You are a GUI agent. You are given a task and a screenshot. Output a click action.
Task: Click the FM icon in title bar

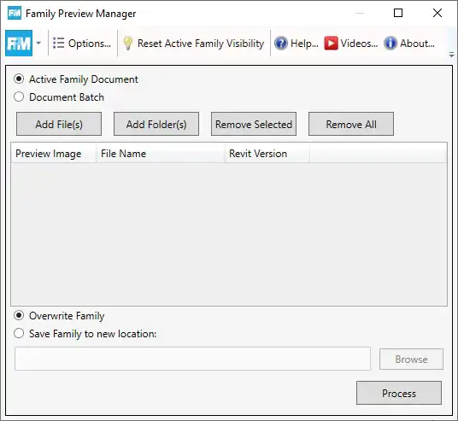click(15, 13)
